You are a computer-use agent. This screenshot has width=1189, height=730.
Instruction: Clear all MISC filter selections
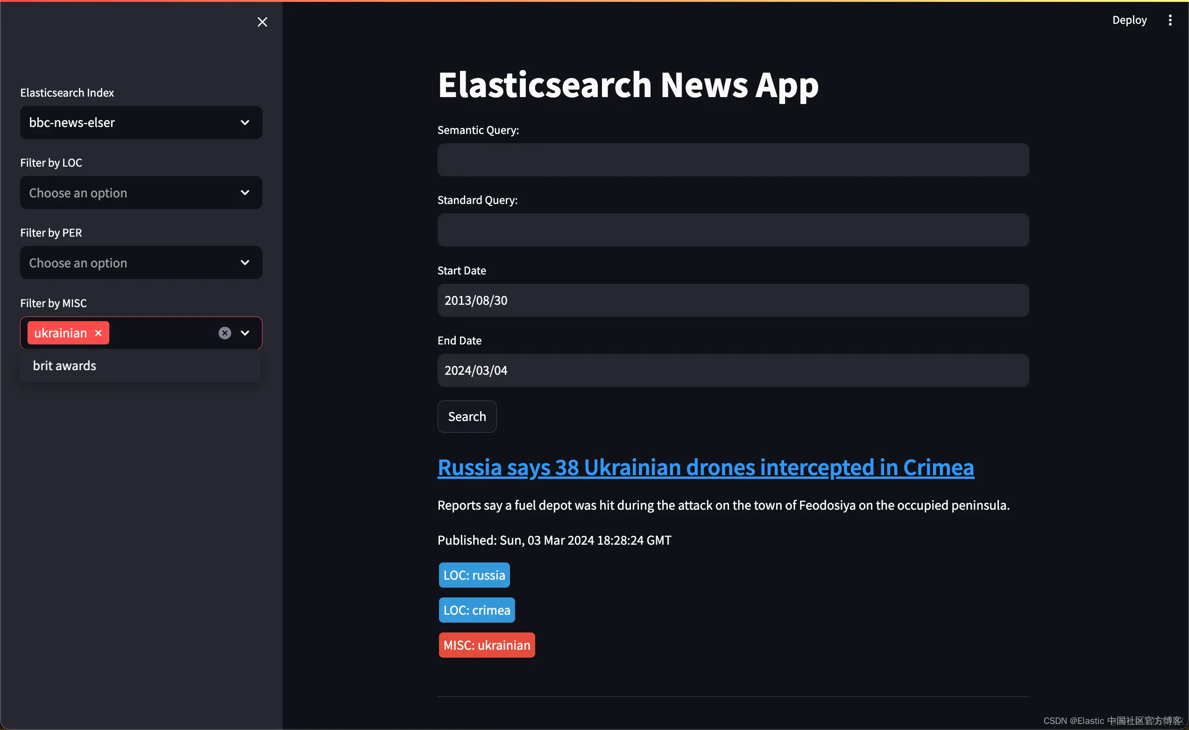click(225, 333)
